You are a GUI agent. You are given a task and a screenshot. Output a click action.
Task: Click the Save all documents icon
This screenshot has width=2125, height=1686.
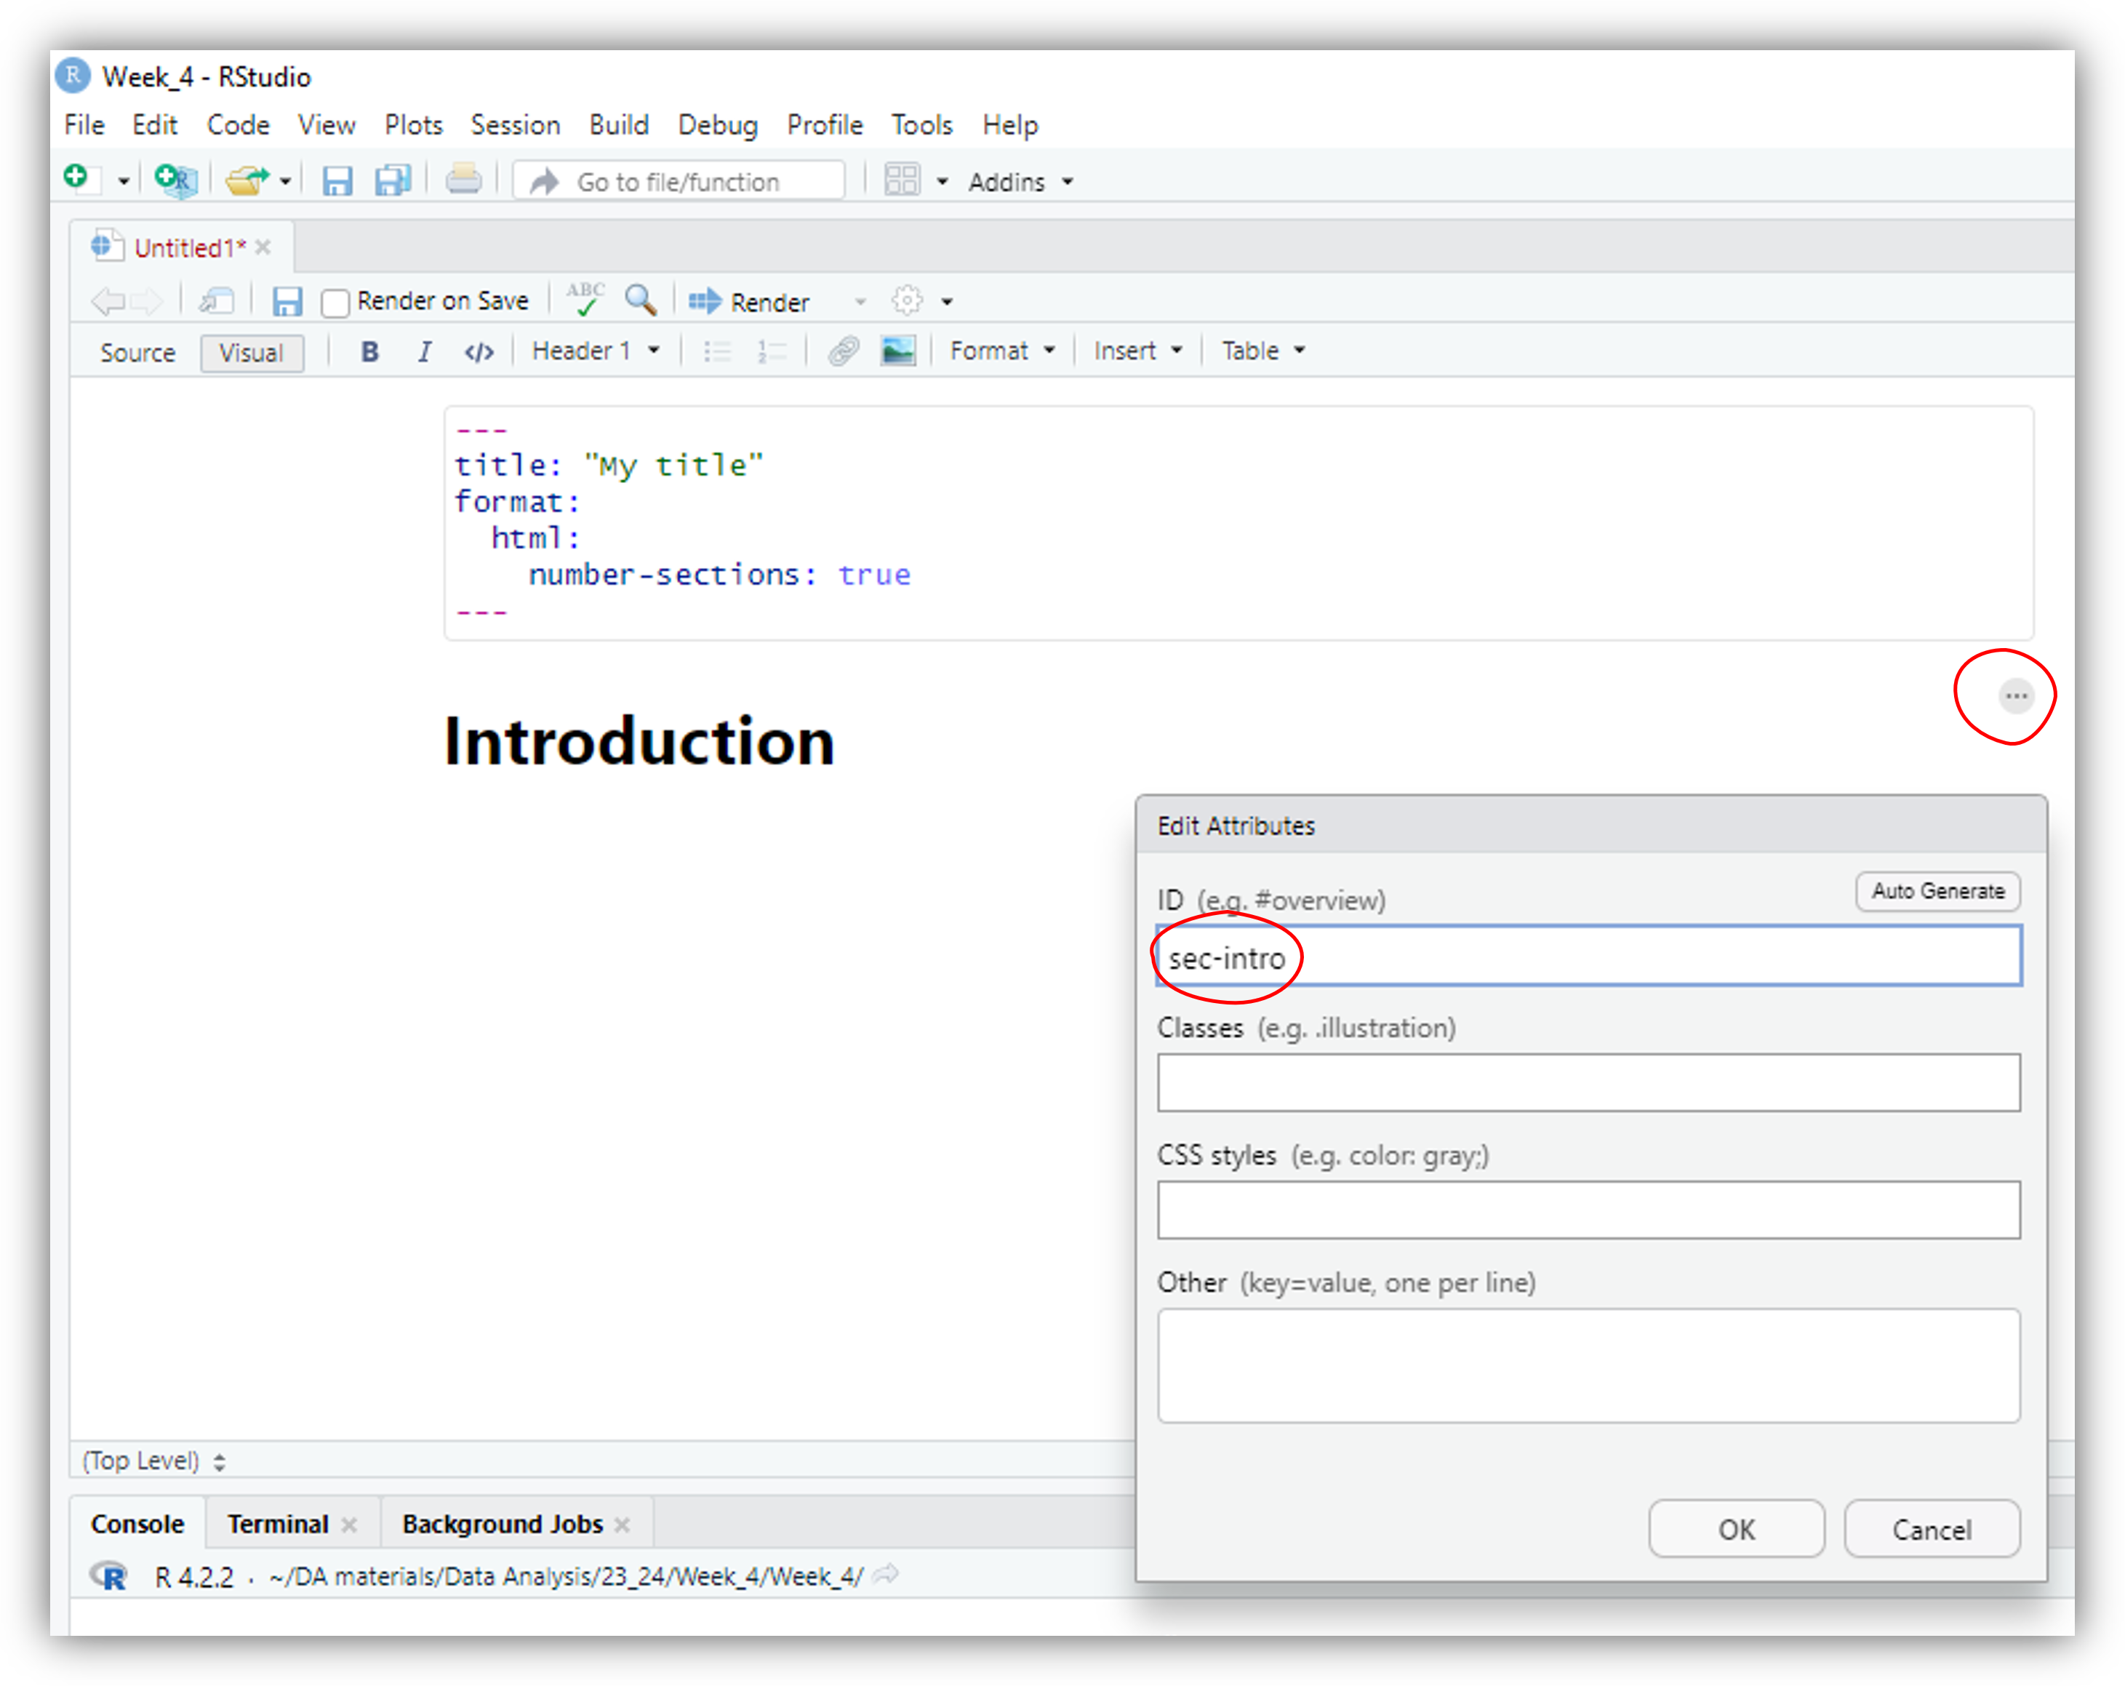click(x=392, y=180)
